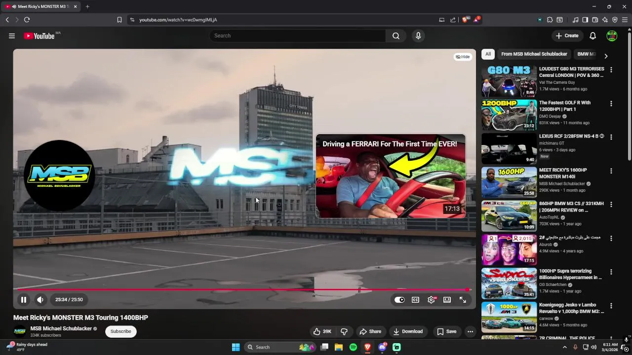The image size is (632, 355).
Task: Select the BMW M3 filter chip
Action: click(x=587, y=54)
